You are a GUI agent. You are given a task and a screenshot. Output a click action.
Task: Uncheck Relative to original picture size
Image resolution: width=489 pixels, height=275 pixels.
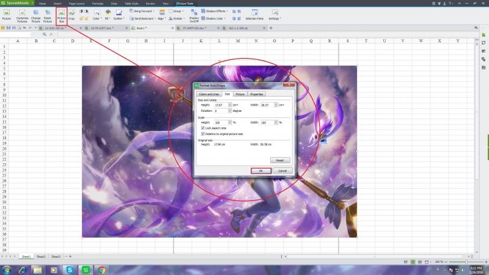(x=203, y=133)
